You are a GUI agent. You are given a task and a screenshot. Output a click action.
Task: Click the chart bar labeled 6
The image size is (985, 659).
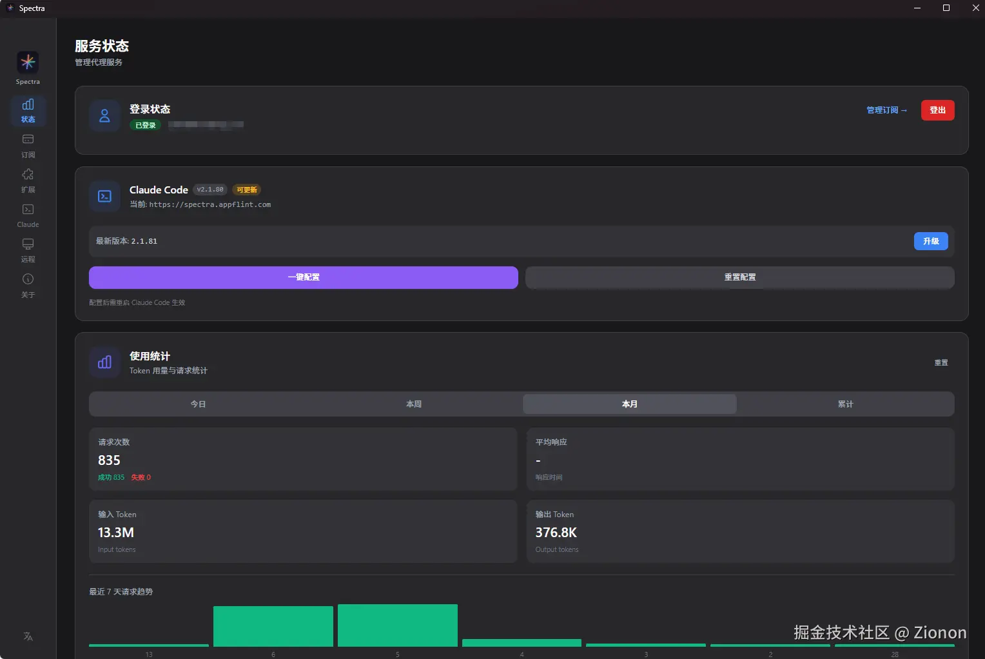[x=273, y=626]
